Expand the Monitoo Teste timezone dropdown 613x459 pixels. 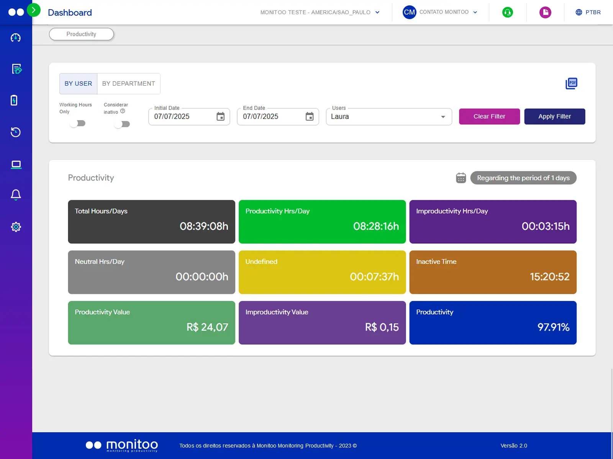click(x=320, y=12)
